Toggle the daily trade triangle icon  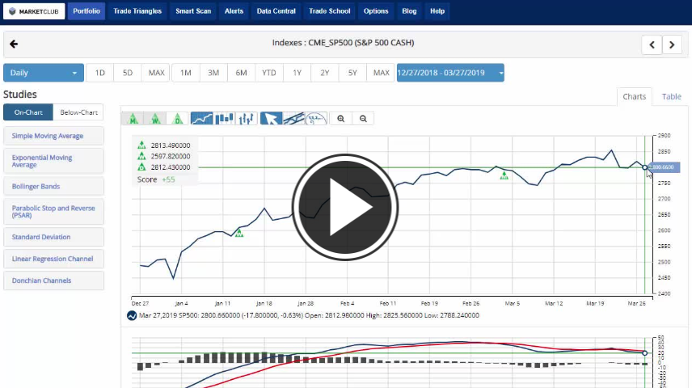(x=178, y=119)
